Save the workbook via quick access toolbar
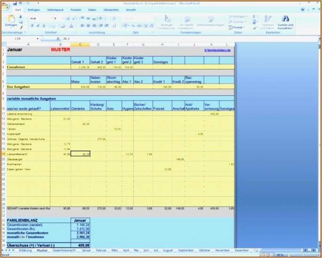The image size is (322, 258). pos(15,3)
